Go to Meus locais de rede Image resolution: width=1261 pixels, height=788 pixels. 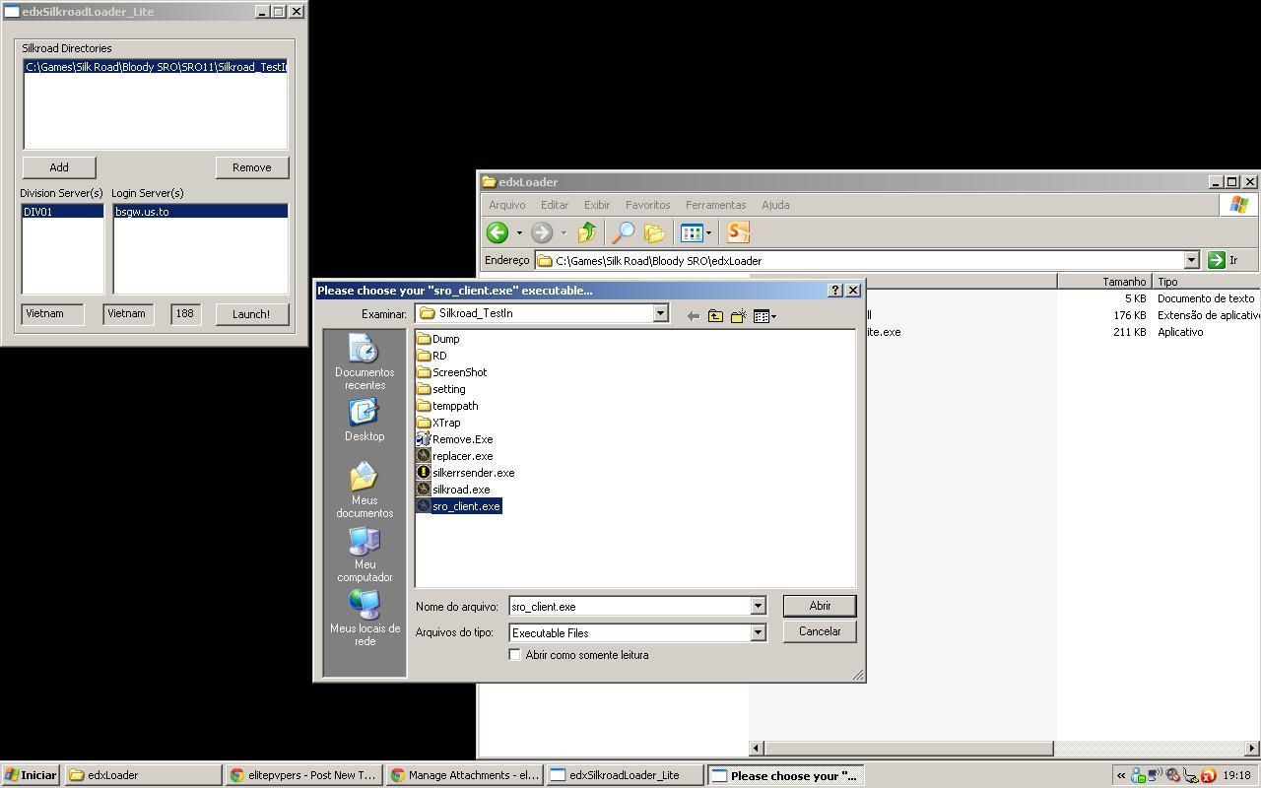(x=365, y=619)
